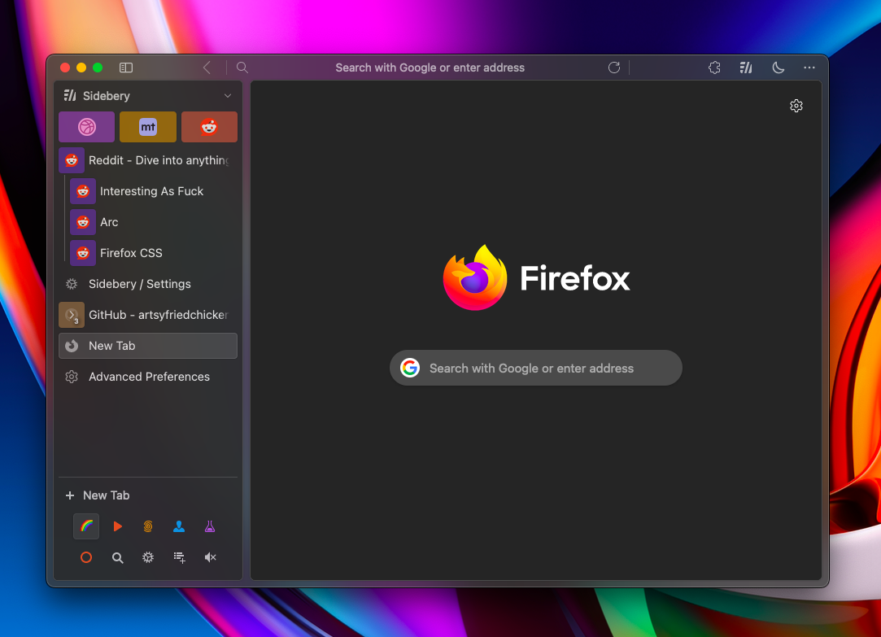Click the red circle record icon

pos(86,557)
